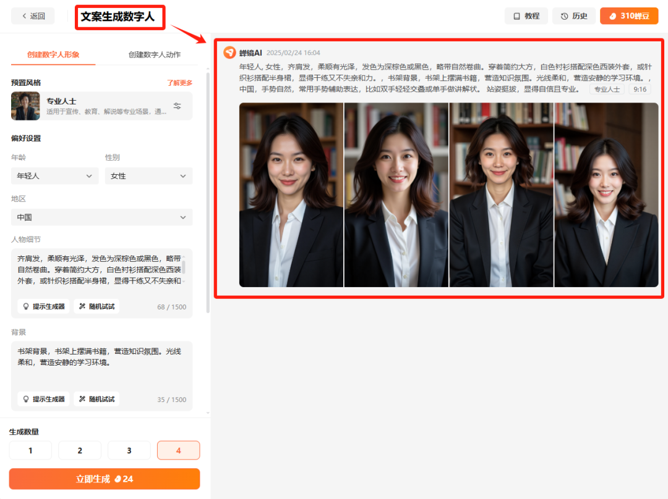The image size is (668, 499).
Task: Click the 蝉镜AI orange logo avatar
Action: (229, 52)
